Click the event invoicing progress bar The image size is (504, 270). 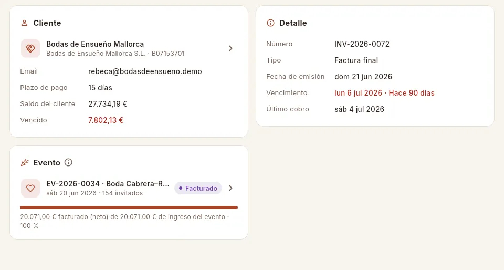[129, 207]
